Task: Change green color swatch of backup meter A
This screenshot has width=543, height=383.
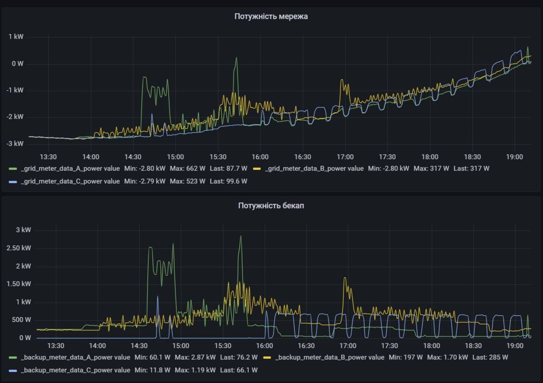Action: tap(13, 358)
